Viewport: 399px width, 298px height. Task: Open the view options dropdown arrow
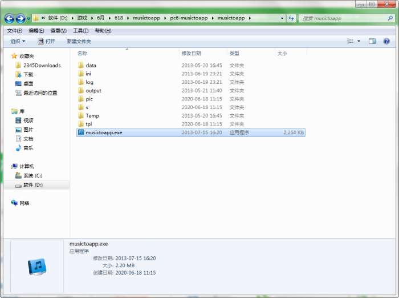[x=359, y=41]
